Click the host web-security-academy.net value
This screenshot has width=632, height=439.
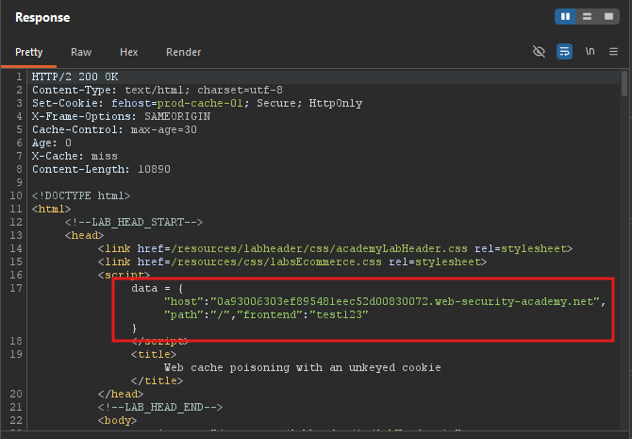pos(405,301)
